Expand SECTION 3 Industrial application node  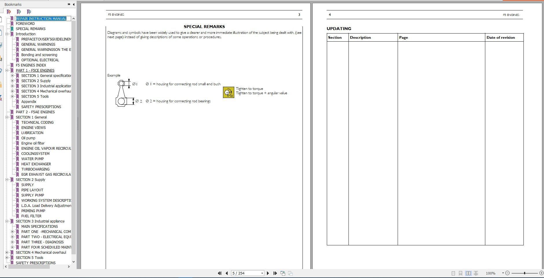click(x=12, y=86)
